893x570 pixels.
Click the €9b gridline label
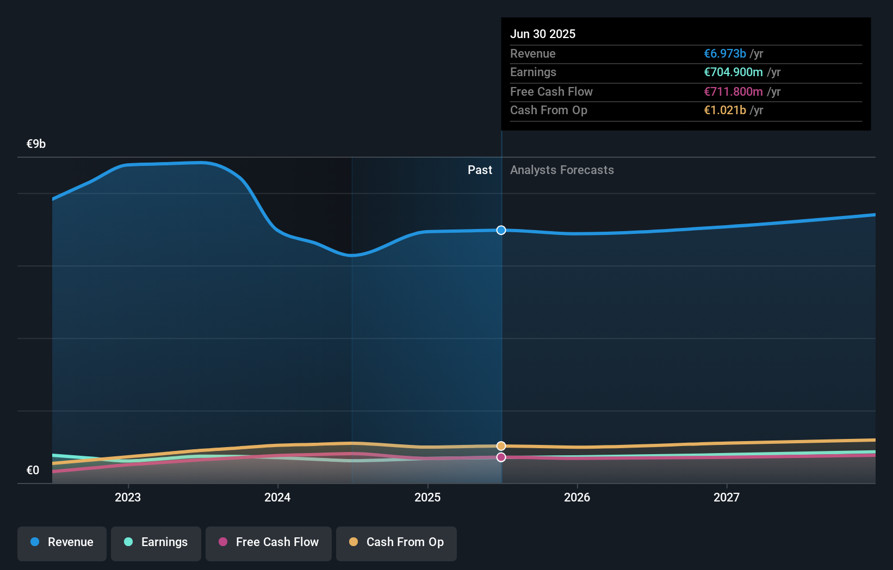[35, 144]
